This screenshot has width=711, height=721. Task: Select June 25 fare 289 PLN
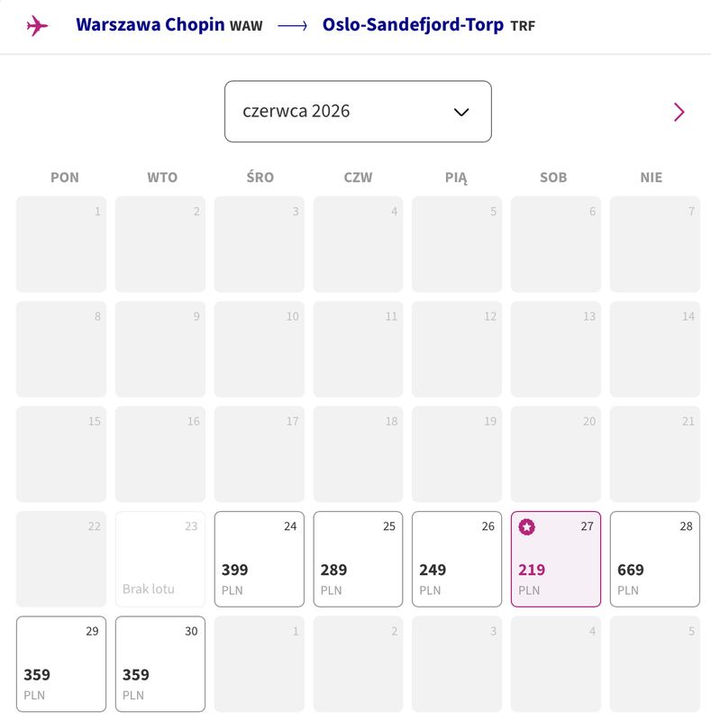point(359,559)
